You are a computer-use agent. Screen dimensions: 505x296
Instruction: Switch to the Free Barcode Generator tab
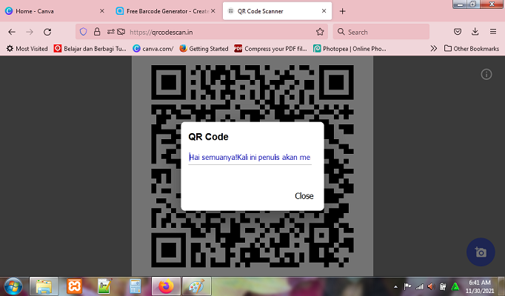pyautogui.click(x=166, y=11)
